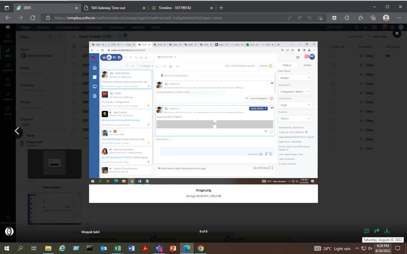This screenshot has height=254, width=407.
Task: Go to the previous image in preview
Action: (17, 131)
